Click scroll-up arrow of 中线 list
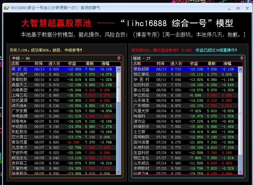 [118, 69]
